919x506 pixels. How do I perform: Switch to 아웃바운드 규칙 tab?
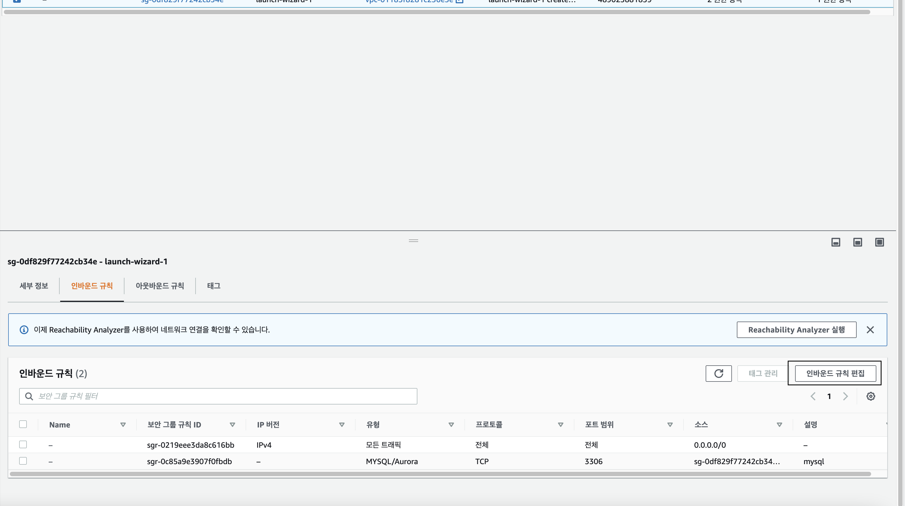(x=159, y=286)
